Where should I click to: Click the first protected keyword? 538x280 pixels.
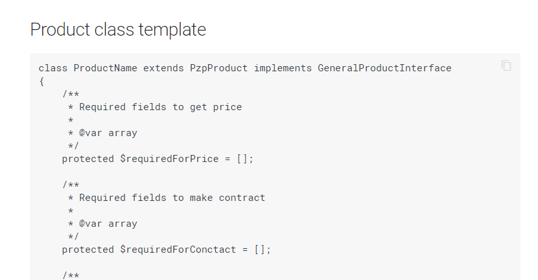coord(88,159)
